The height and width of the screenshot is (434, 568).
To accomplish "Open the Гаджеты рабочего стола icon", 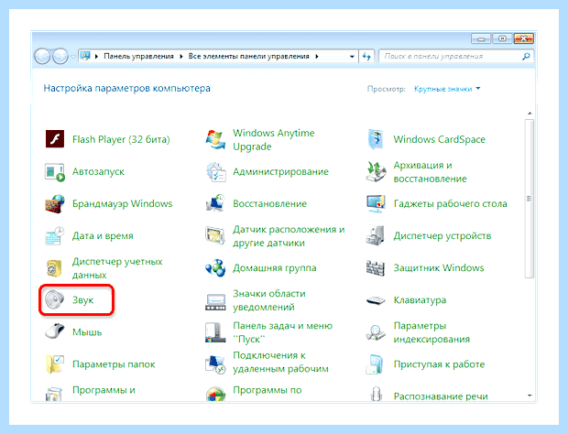I will coord(376,204).
